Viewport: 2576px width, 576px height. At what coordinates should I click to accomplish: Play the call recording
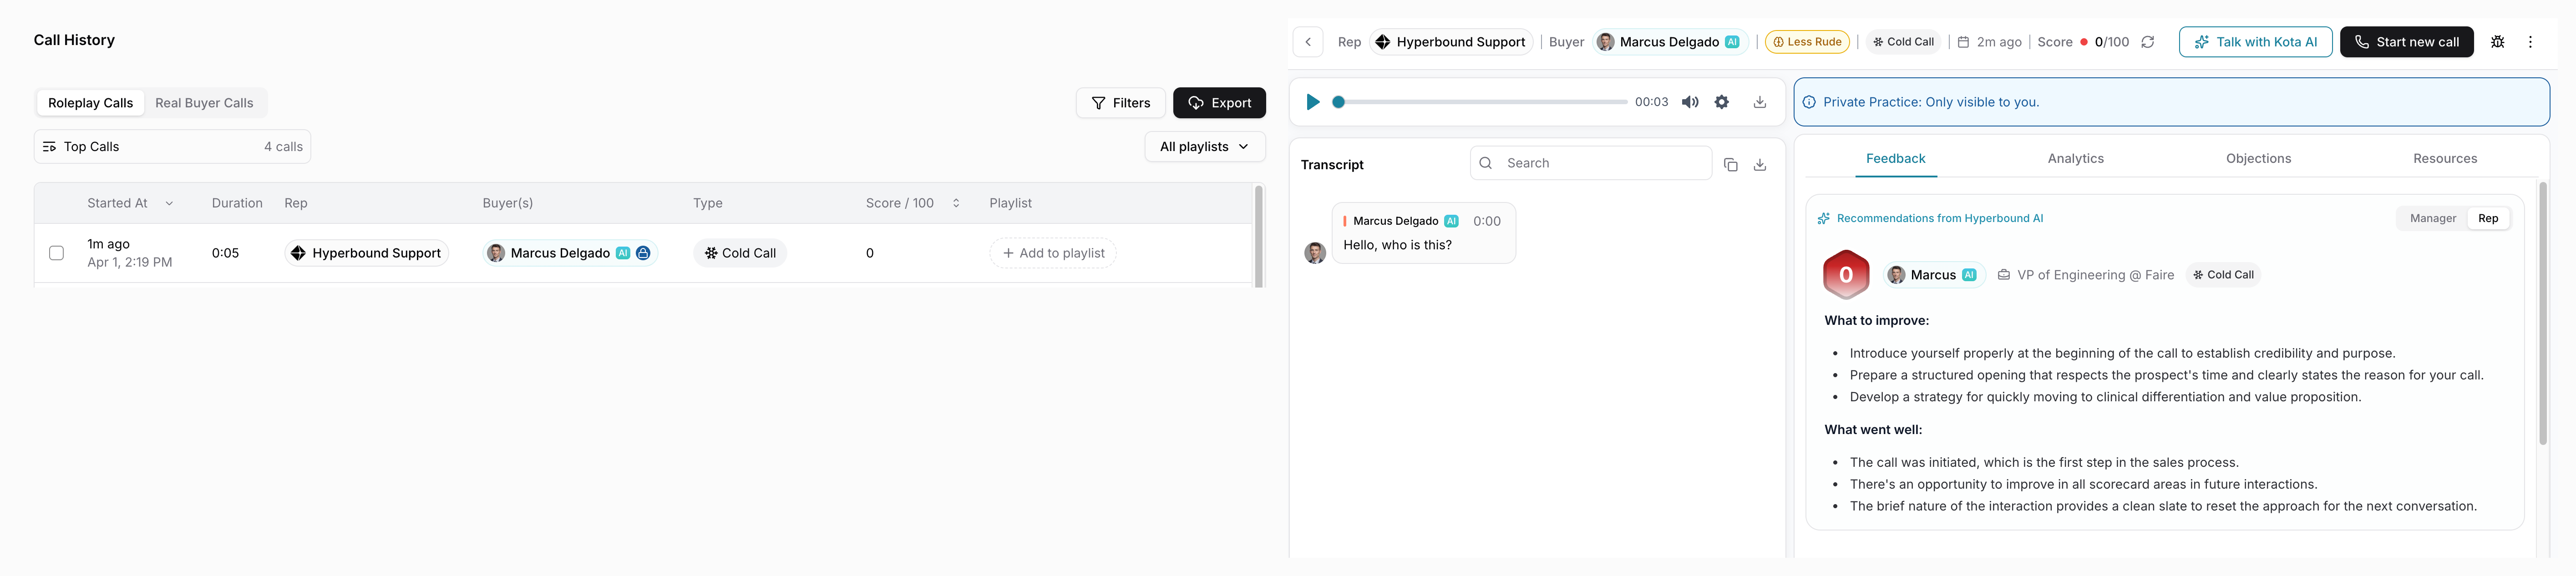click(x=1313, y=102)
